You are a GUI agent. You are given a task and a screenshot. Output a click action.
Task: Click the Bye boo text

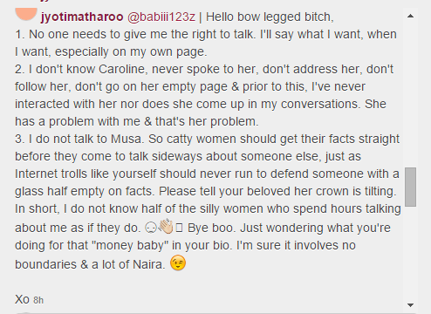coord(209,228)
